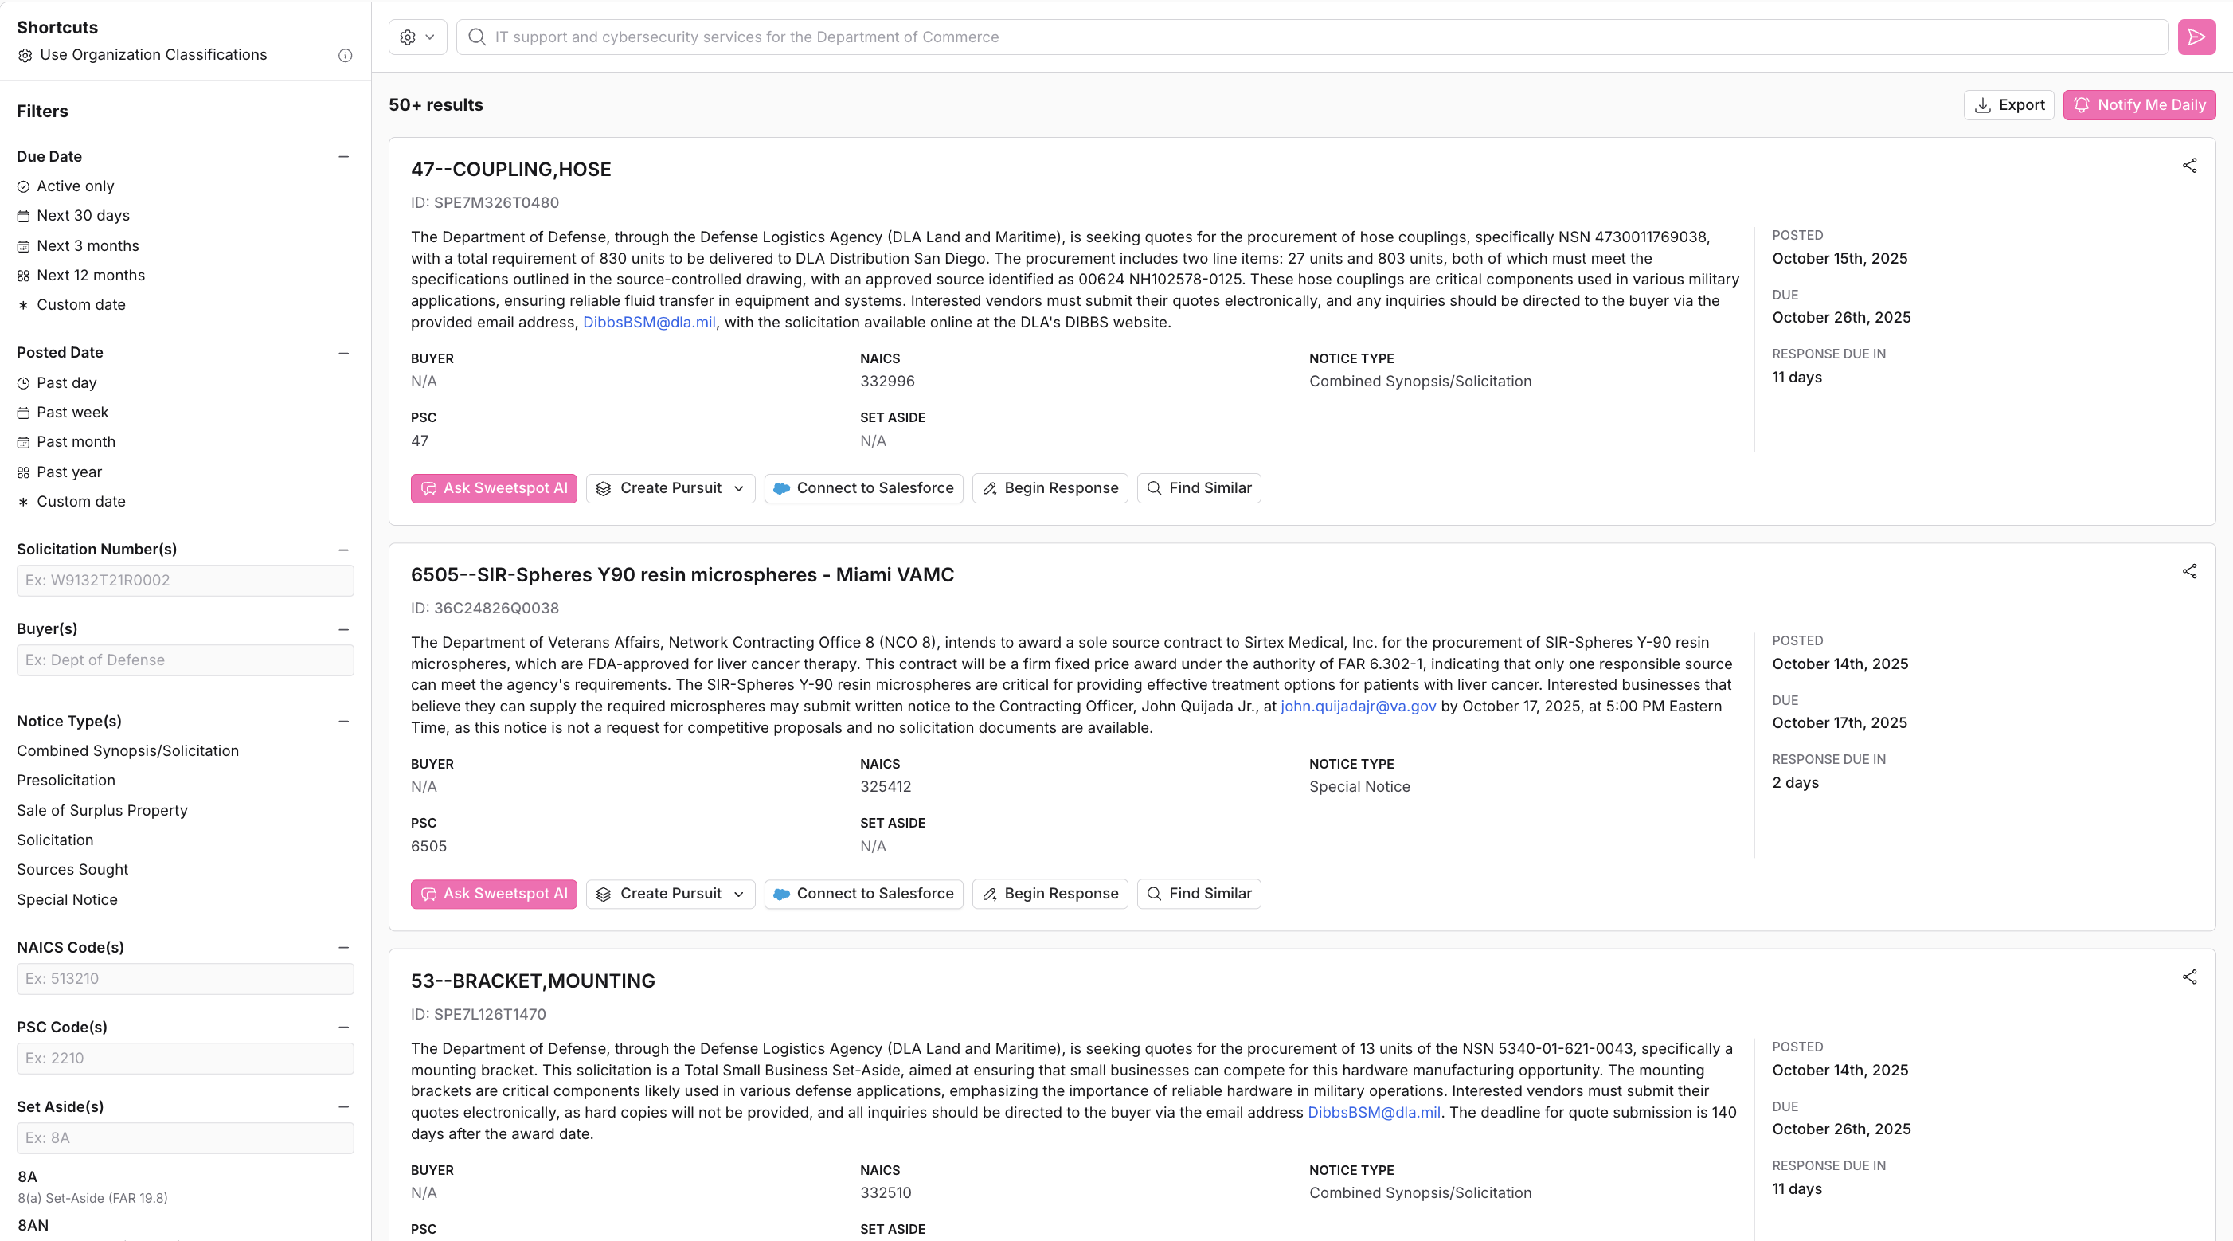2233x1241 pixels.
Task: Click the pink send search arrow icon
Action: tap(2196, 37)
